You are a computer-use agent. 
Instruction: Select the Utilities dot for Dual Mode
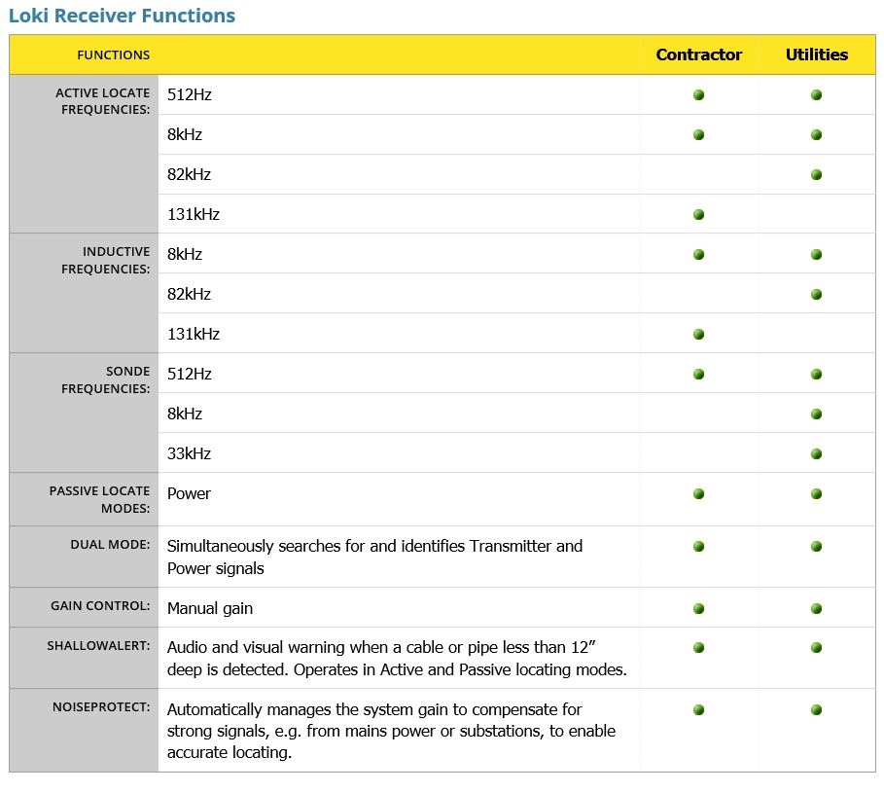click(x=816, y=547)
